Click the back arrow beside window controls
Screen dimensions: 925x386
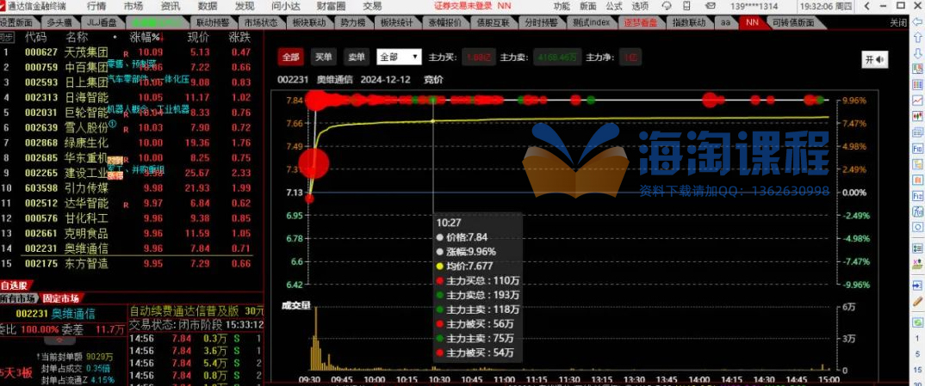[x=866, y=6]
